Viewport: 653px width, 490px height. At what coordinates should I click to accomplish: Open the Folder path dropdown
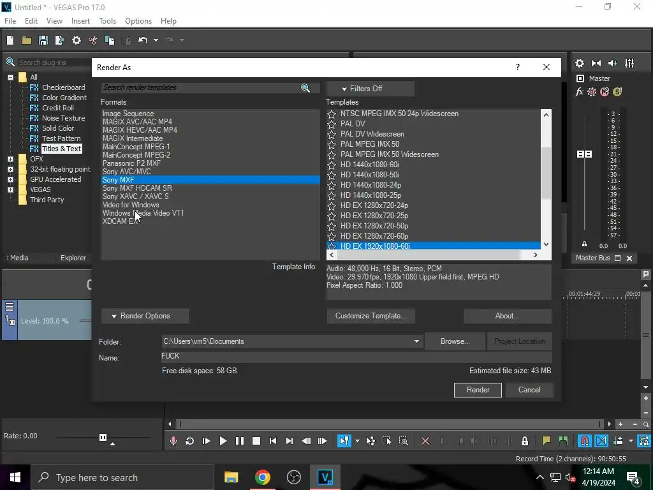[x=416, y=341]
